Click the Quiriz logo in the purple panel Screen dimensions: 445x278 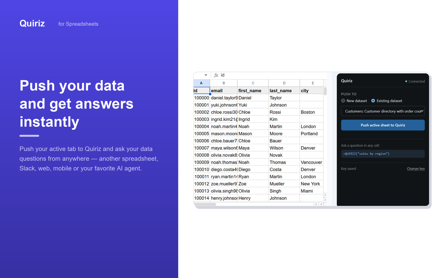32,23
